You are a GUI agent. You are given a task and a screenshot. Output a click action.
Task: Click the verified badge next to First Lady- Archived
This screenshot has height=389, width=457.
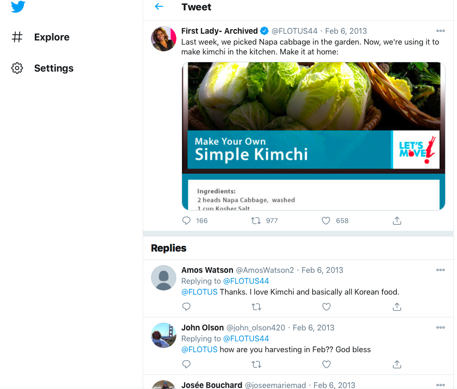point(264,31)
